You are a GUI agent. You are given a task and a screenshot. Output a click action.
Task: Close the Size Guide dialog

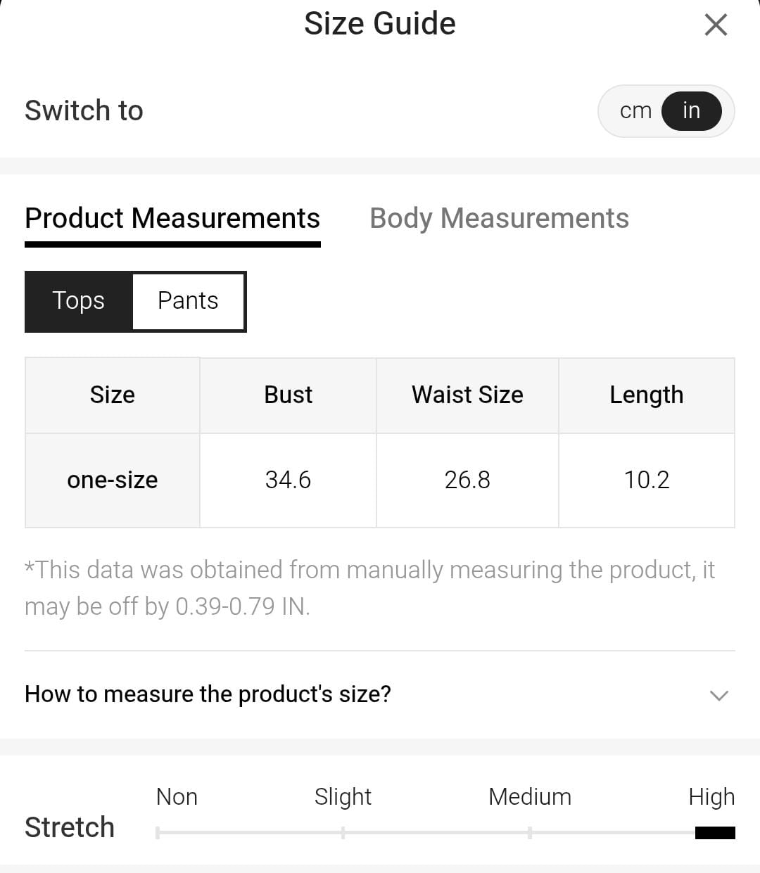click(716, 25)
